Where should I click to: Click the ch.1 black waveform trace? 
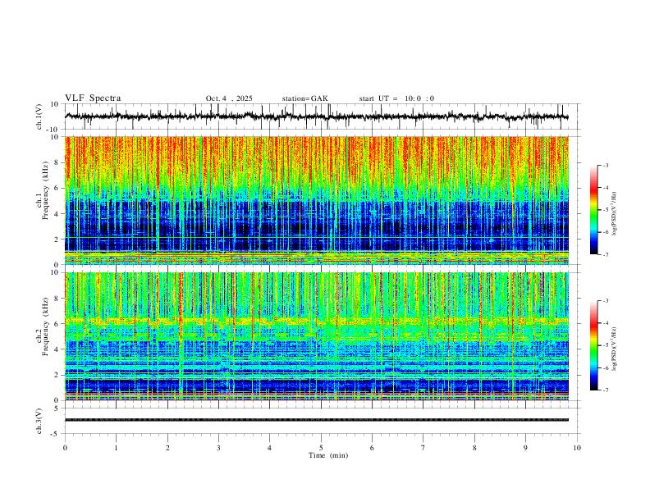pyautogui.click(x=316, y=116)
